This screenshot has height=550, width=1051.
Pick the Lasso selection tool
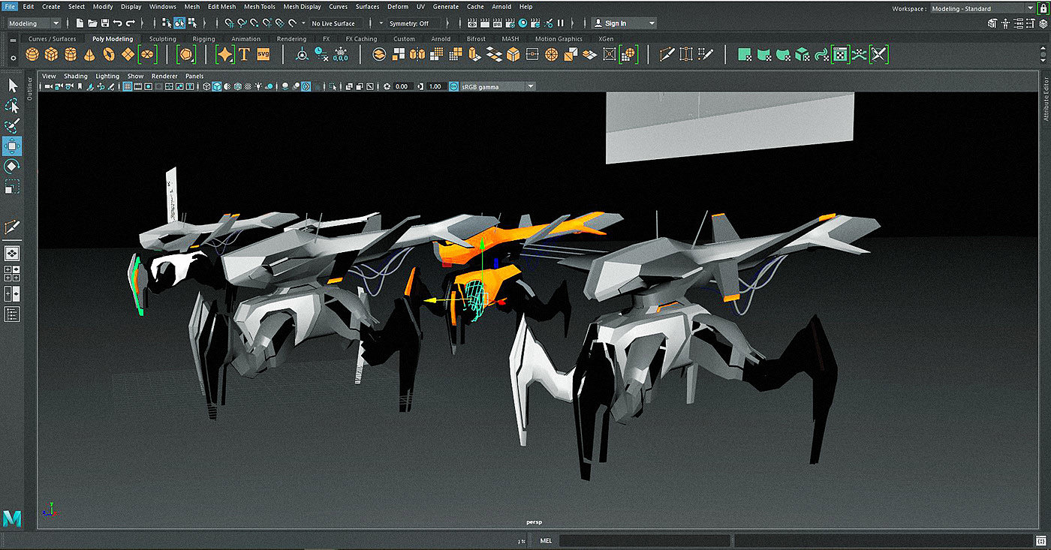click(13, 106)
